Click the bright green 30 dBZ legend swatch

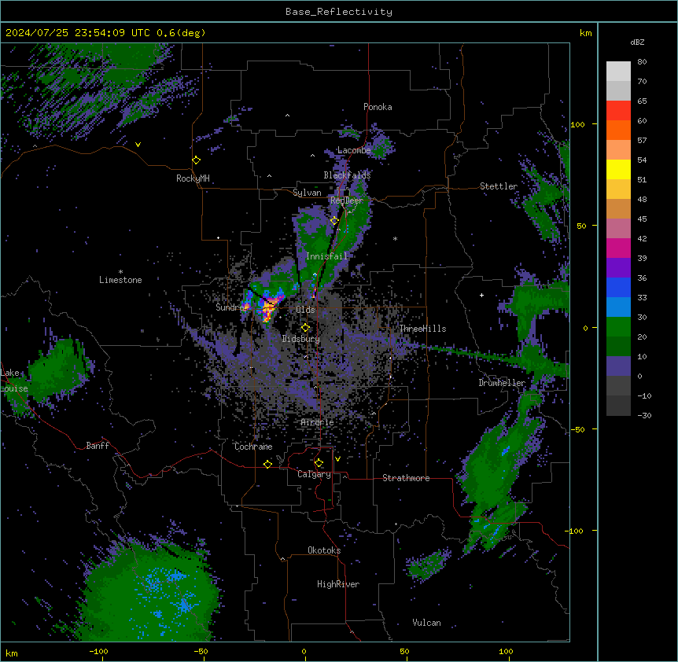pos(618,327)
